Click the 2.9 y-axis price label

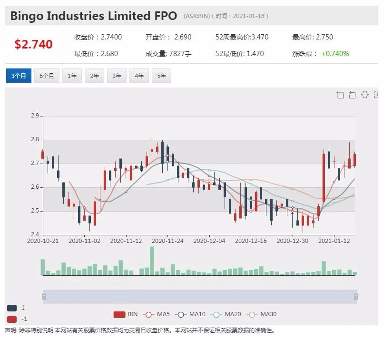35,116
